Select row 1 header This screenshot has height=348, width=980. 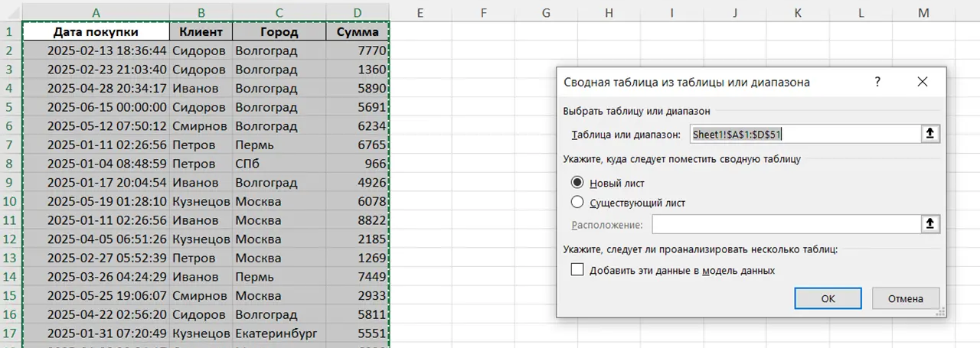coord(11,32)
